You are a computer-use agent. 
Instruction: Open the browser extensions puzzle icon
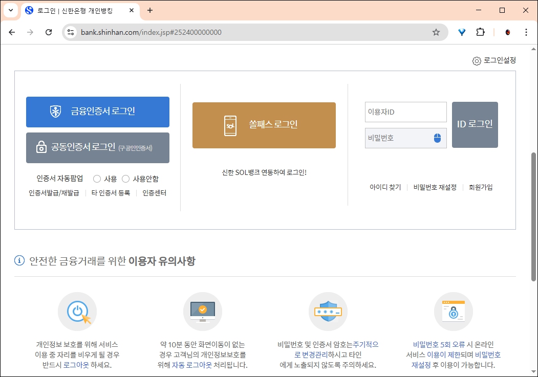pyautogui.click(x=480, y=32)
